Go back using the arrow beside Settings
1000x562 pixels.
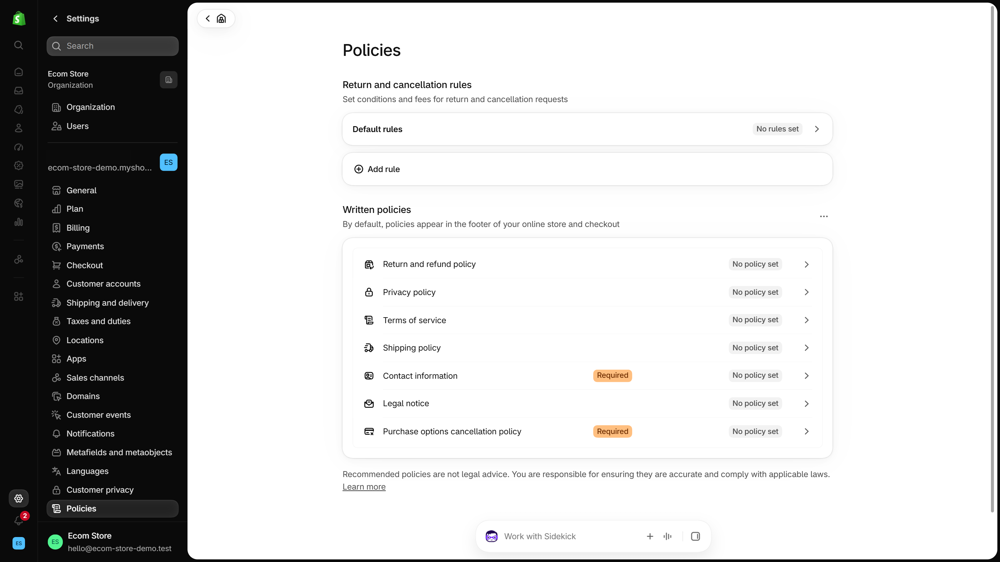tap(56, 19)
